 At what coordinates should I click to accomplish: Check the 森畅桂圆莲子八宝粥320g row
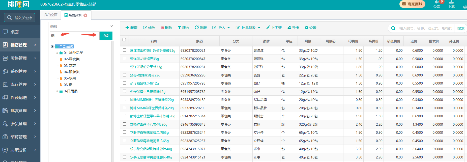click(x=124, y=124)
